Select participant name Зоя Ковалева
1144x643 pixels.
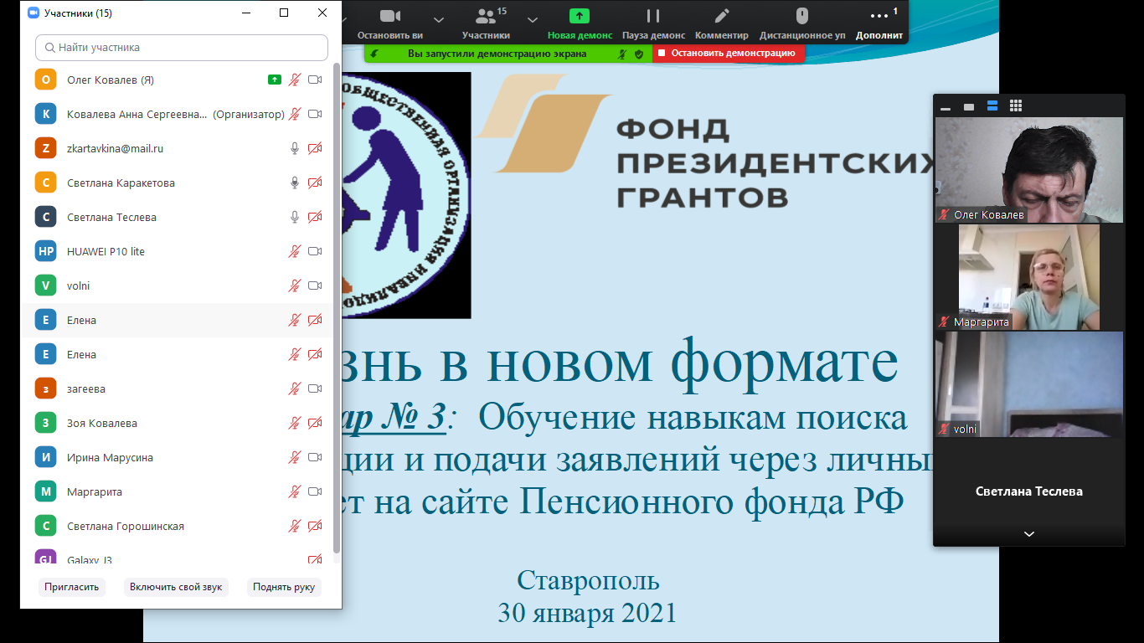coord(102,423)
